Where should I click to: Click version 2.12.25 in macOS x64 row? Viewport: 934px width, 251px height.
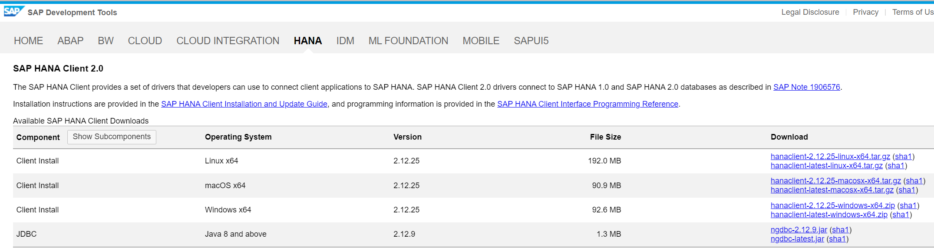[x=406, y=186]
